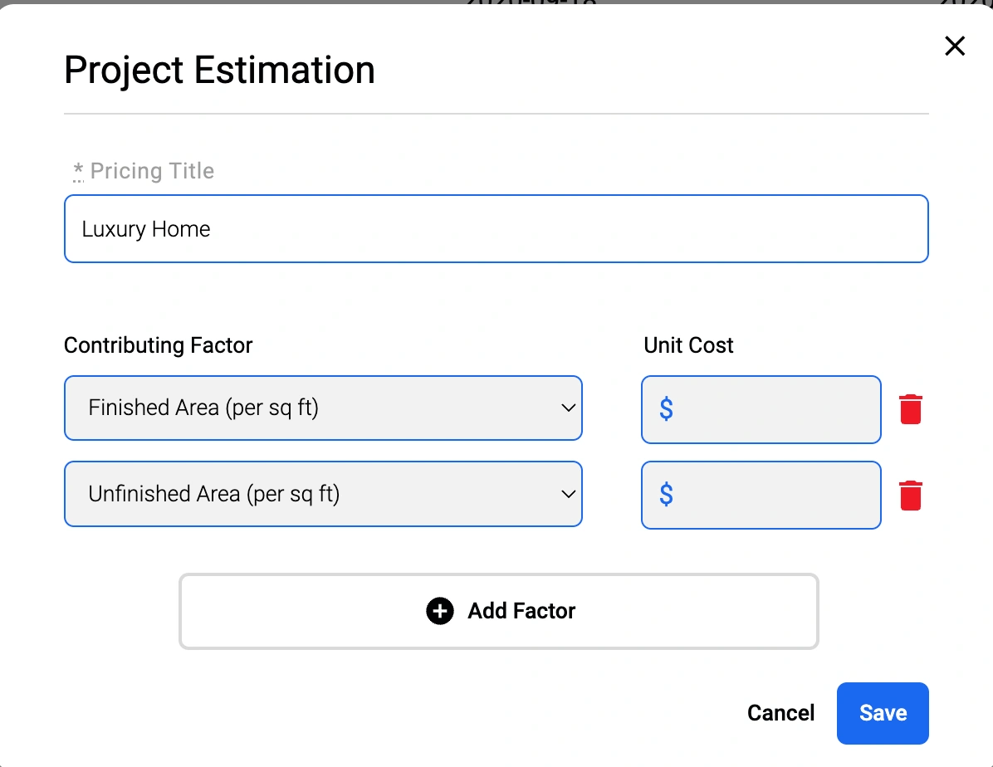Image resolution: width=993 pixels, height=767 pixels.
Task: Click the Unit Cost heading
Action: (688, 346)
